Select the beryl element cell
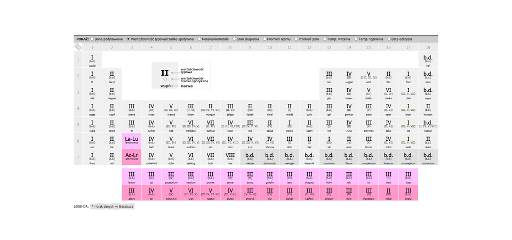 point(111,76)
